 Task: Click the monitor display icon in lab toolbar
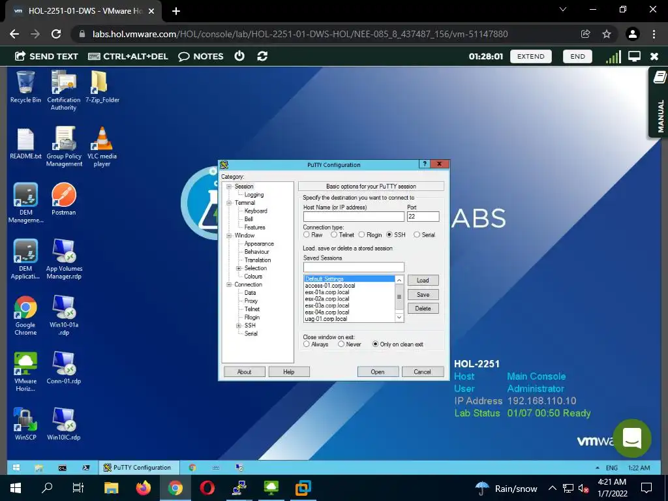pos(634,56)
